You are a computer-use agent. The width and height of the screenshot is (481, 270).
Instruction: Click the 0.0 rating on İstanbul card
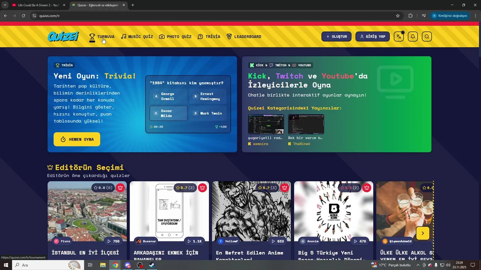[x=103, y=187]
